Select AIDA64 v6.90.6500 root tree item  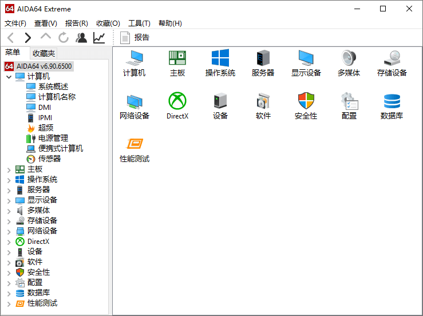pyautogui.click(x=38, y=66)
